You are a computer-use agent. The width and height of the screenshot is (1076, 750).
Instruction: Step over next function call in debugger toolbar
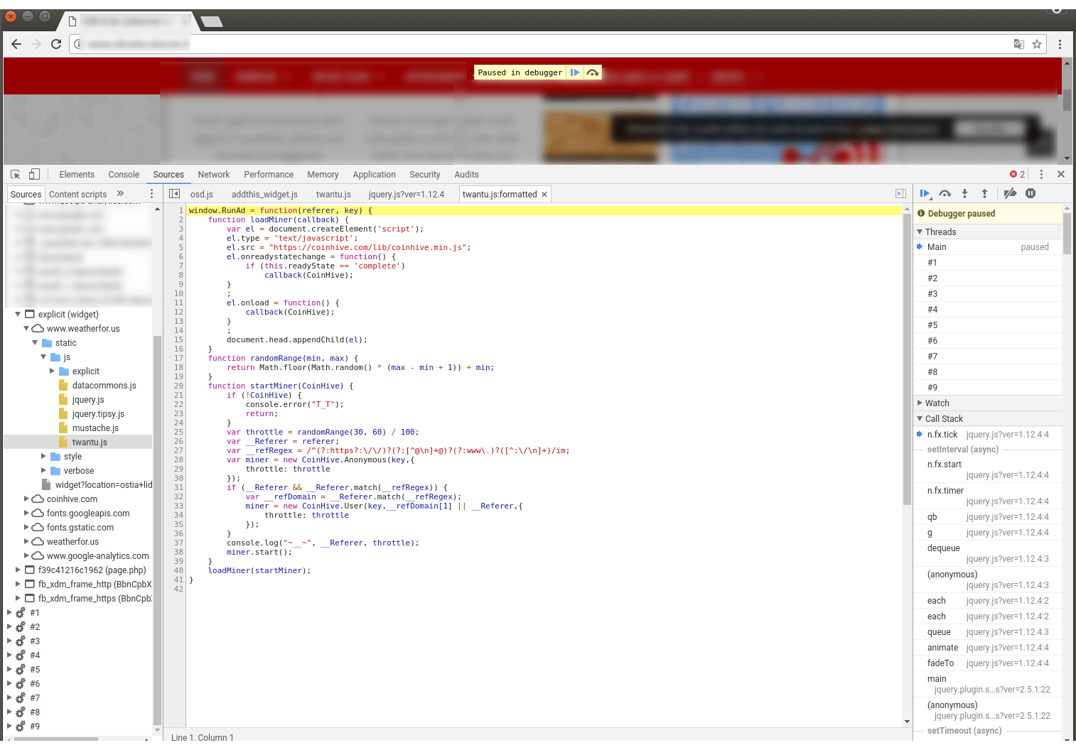coord(945,193)
